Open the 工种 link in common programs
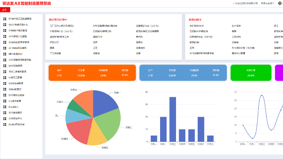Viewport: 283px width, 159px height. coord(192,48)
